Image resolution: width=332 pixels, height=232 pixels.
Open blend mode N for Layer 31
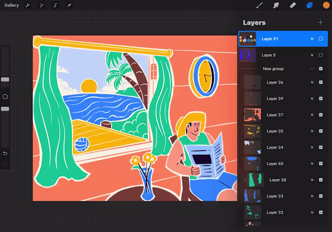coord(312,39)
